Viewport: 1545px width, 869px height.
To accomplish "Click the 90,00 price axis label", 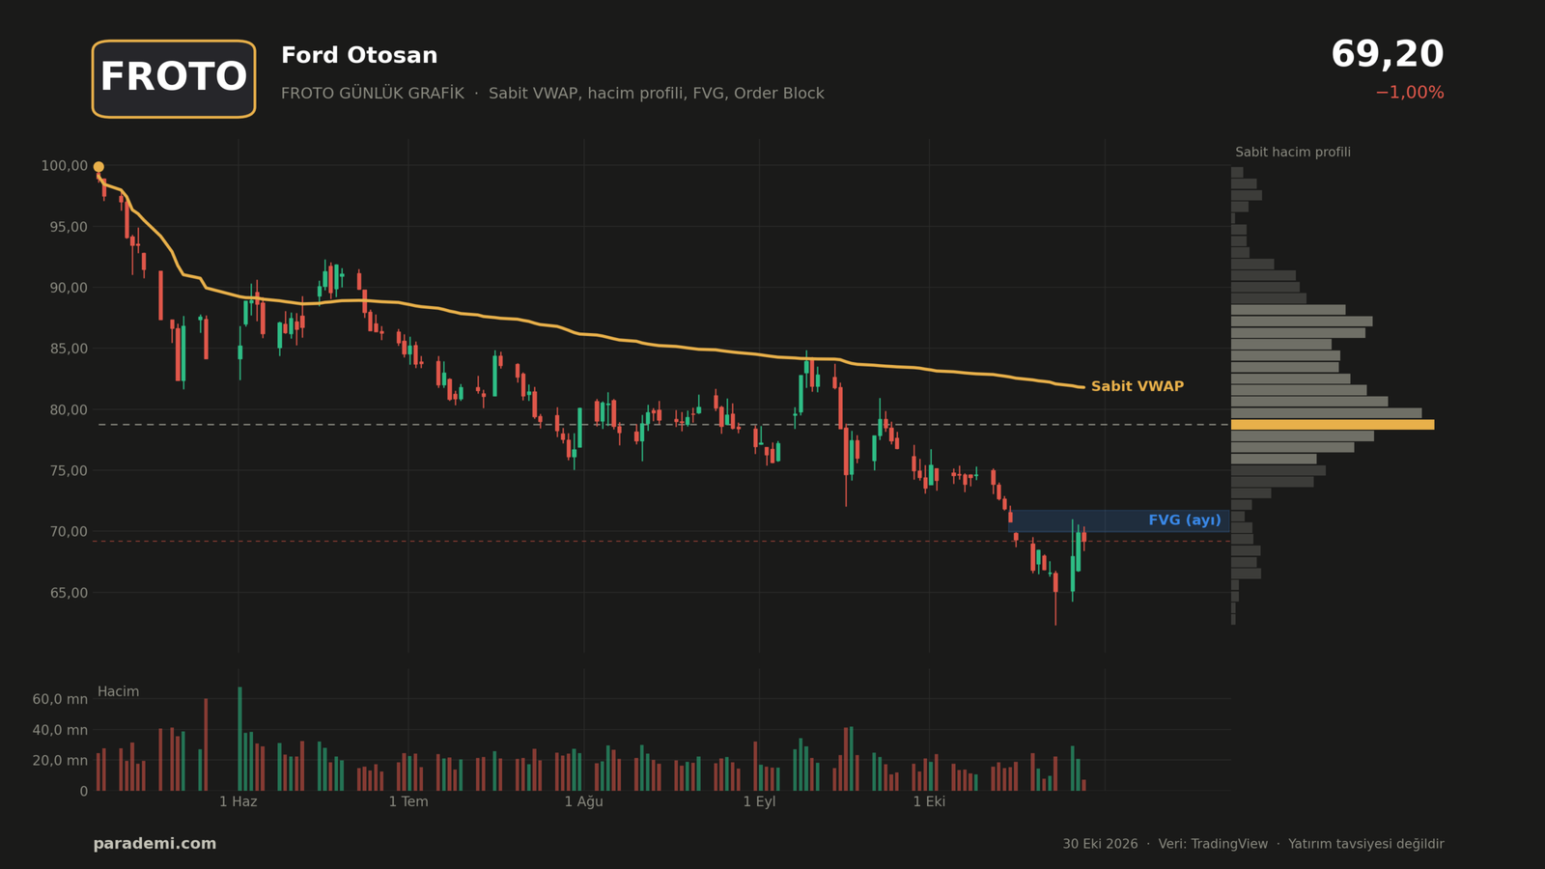I will (x=68, y=288).
